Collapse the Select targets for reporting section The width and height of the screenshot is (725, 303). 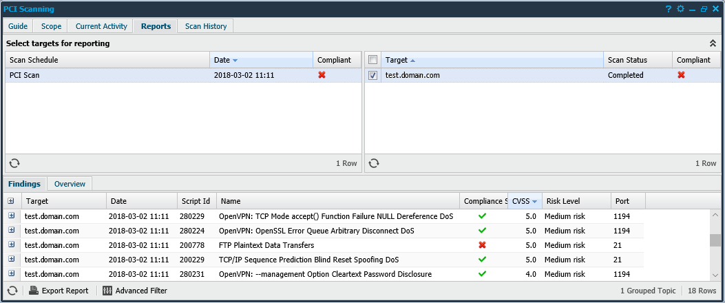tap(713, 43)
